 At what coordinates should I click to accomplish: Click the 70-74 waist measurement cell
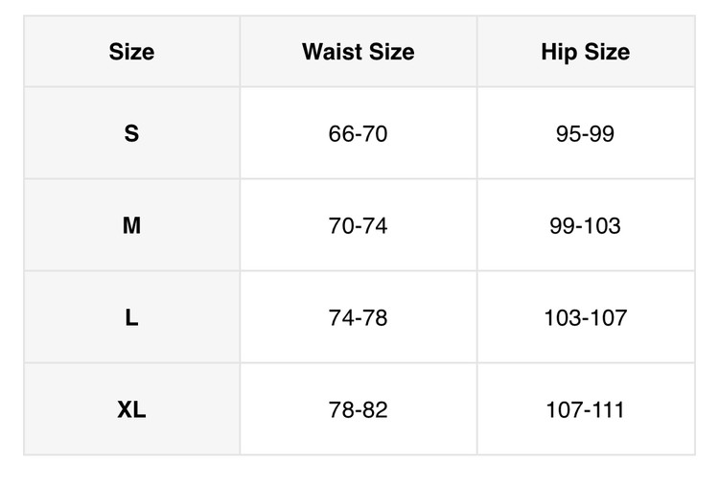pyautogui.click(x=358, y=226)
